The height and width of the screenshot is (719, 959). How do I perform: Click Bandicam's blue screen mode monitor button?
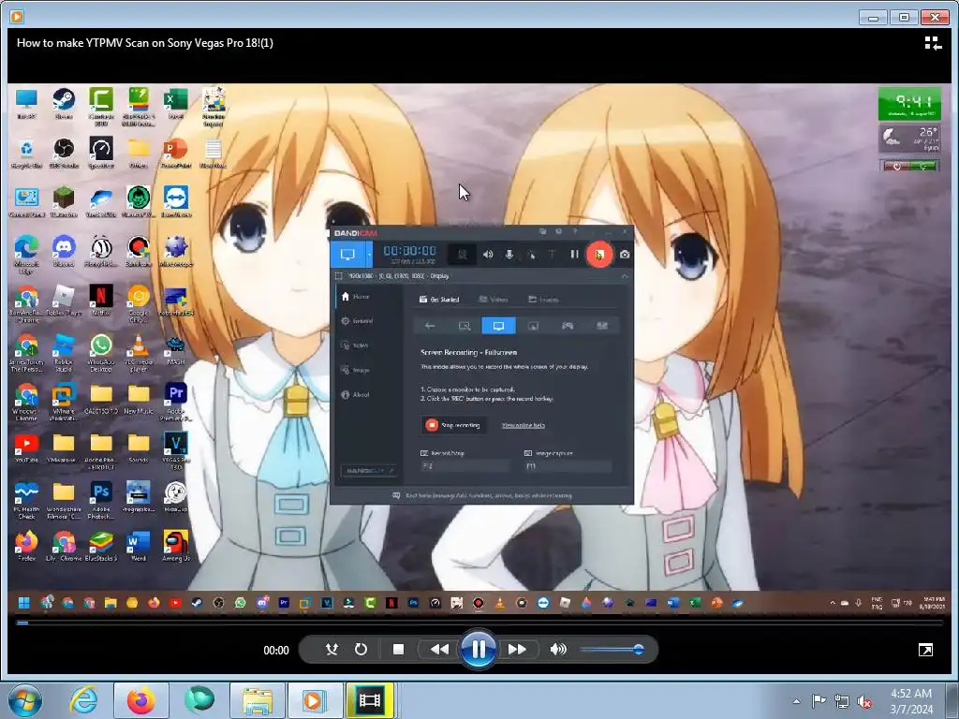click(347, 255)
